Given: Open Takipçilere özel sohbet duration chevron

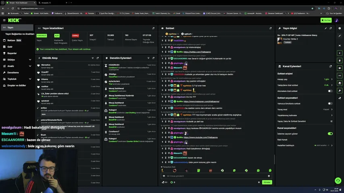Looking at the screenshot, I should (332, 85).
